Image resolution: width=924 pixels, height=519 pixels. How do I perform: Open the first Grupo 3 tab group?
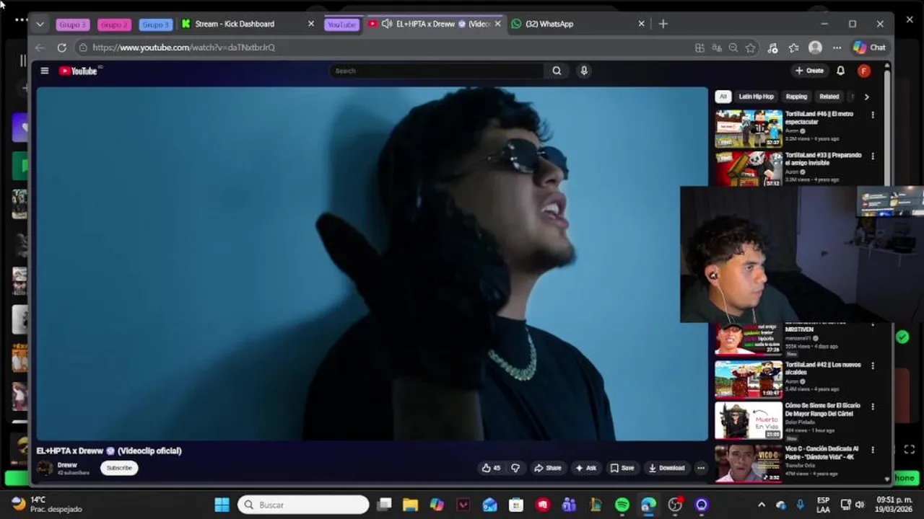72,25
